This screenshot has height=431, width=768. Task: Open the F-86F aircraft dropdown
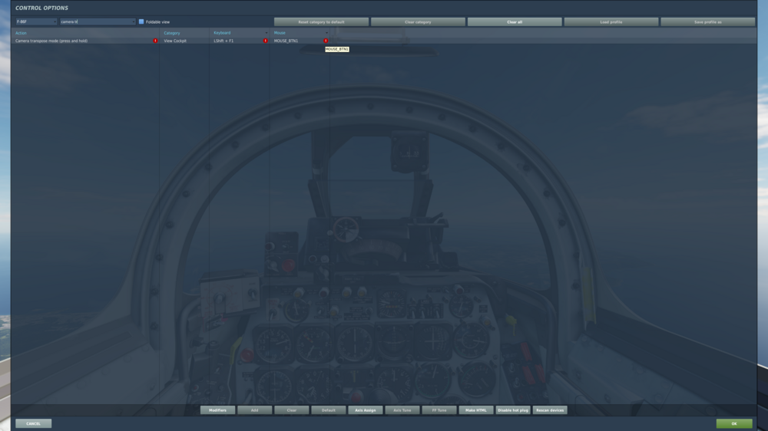point(36,21)
